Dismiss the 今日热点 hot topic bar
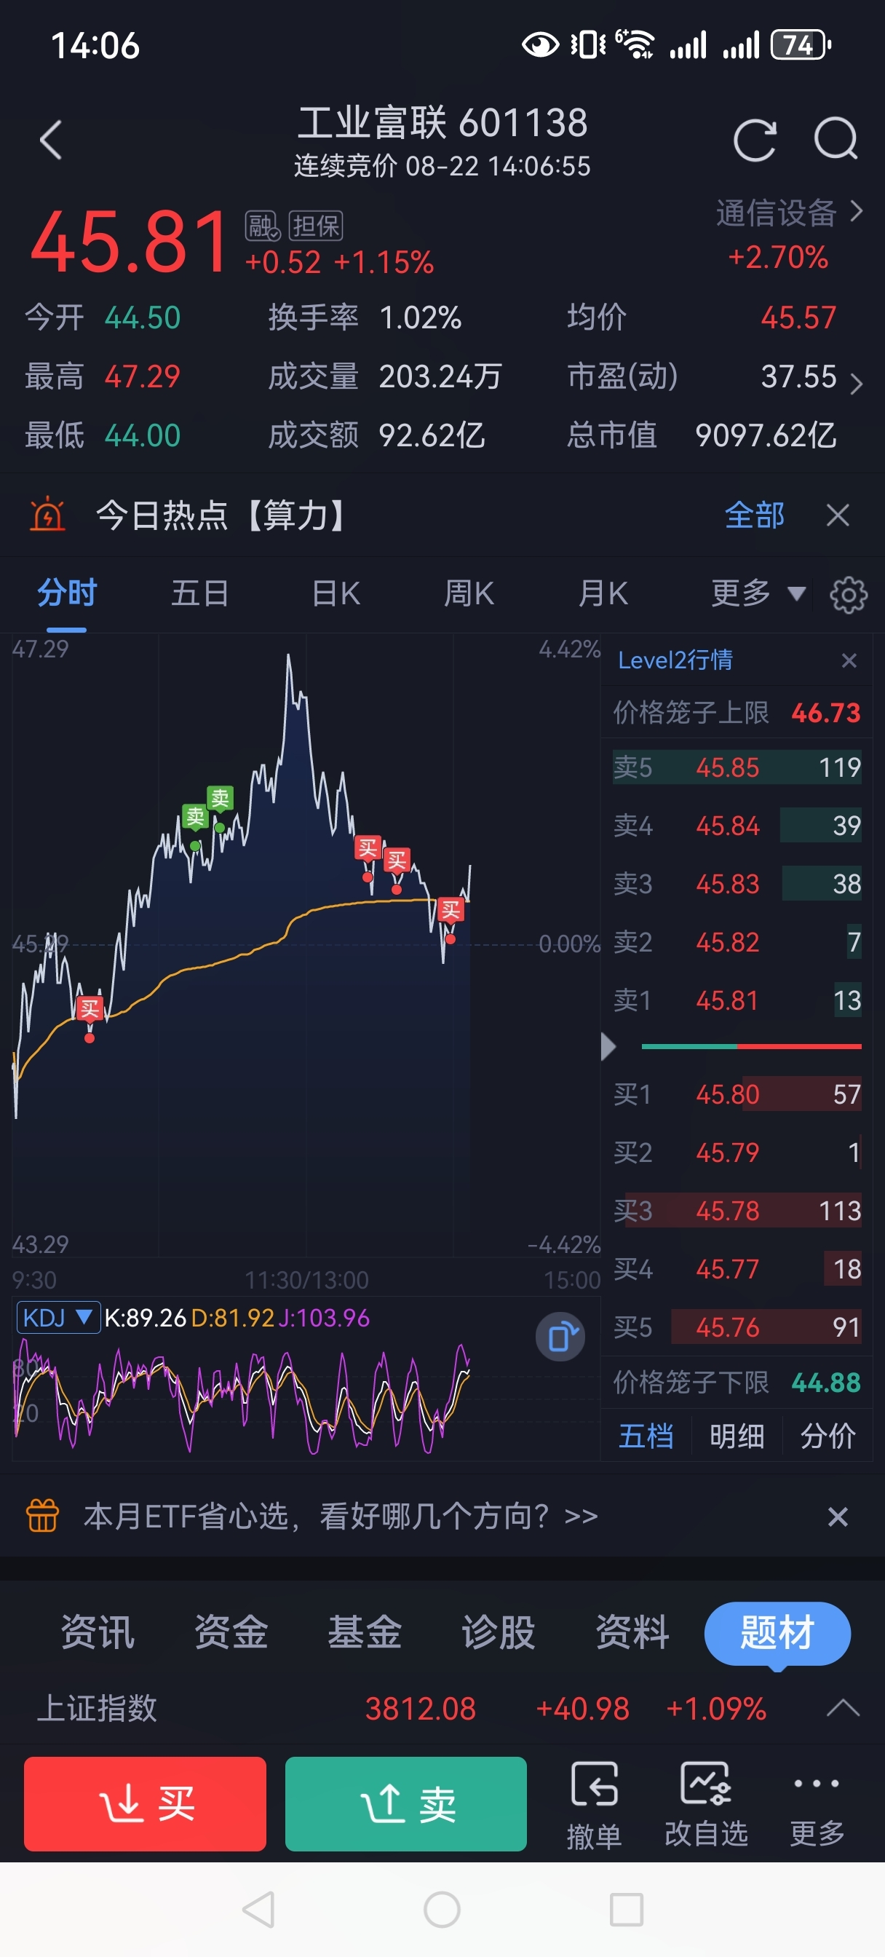This screenshot has height=1957, width=885. click(x=838, y=515)
